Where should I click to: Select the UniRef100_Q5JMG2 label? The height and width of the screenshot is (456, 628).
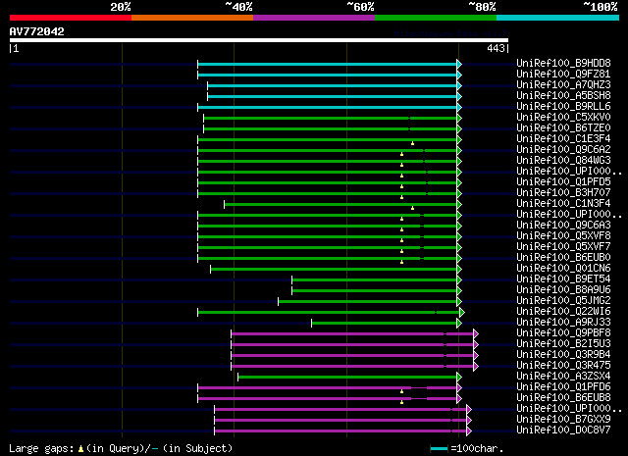point(563,301)
